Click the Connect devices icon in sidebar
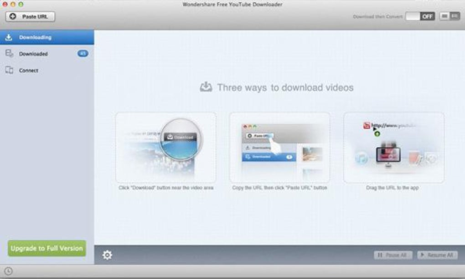Image resolution: width=465 pixels, height=279 pixels. [9, 70]
